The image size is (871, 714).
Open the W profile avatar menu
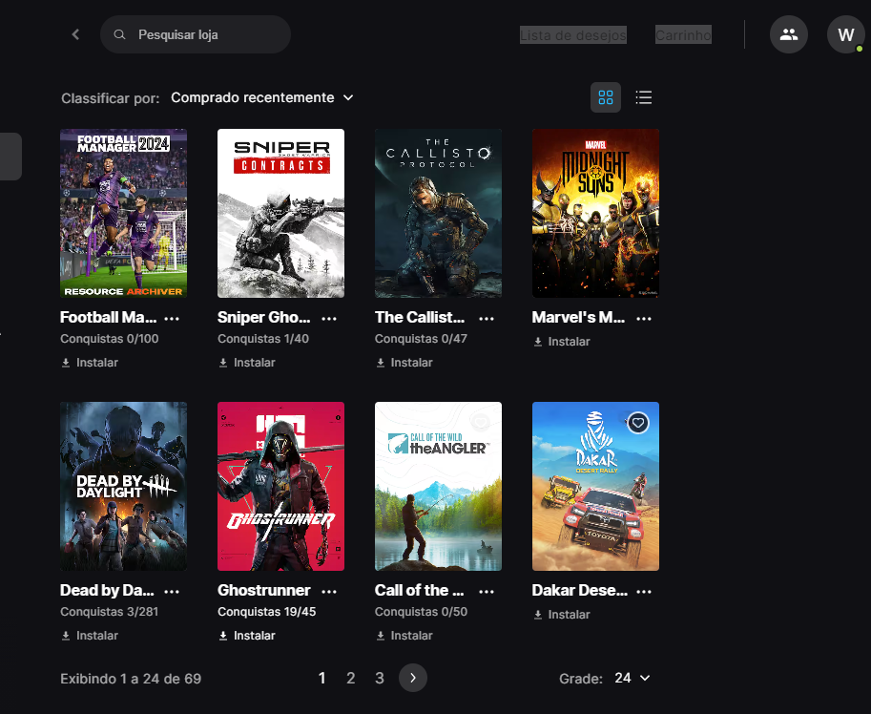click(845, 34)
